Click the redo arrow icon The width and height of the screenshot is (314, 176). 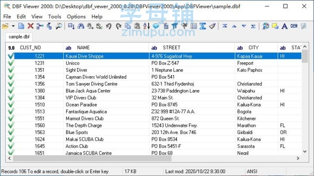click(118, 26)
